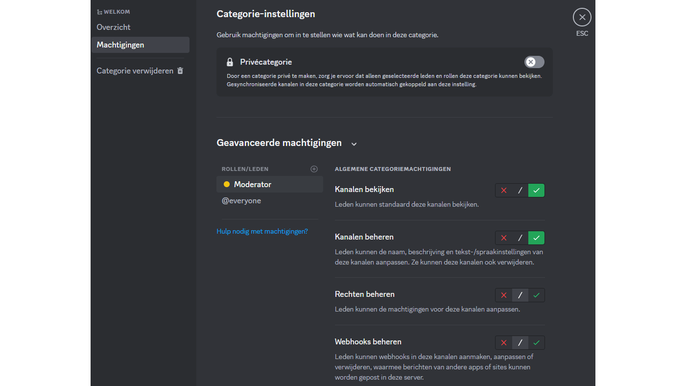Click the Geavanceerde machtigingen heading

[279, 143]
